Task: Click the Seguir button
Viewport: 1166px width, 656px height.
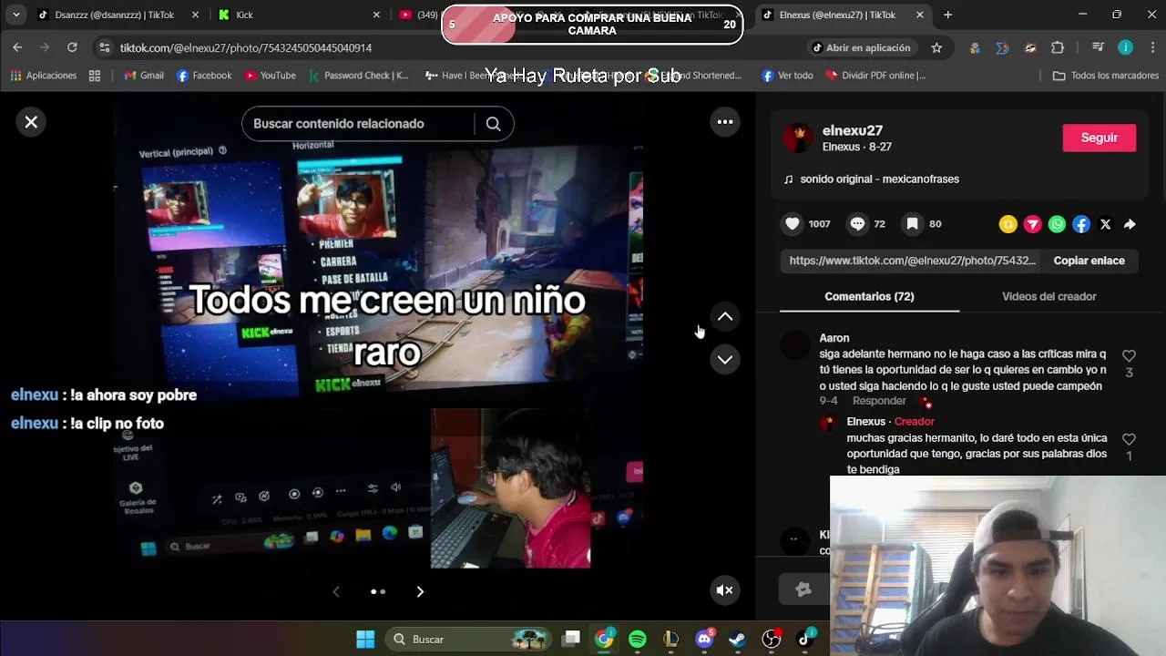Action: pyautogui.click(x=1100, y=138)
